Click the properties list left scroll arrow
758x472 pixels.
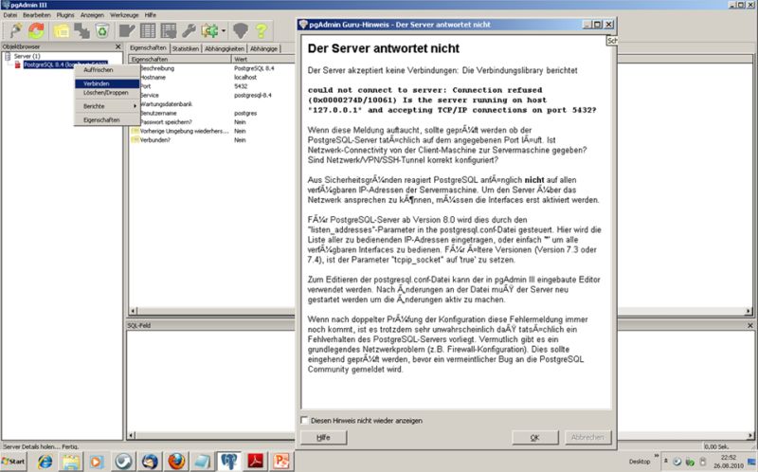(132, 311)
